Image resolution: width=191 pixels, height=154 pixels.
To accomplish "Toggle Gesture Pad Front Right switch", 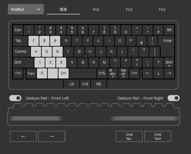I will click(173, 98).
